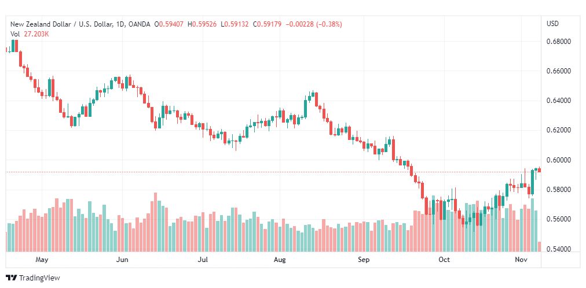This screenshot has width=586, height=288.
Task: Click the percentage change (−0.38%) value
Action: point(329,24)
